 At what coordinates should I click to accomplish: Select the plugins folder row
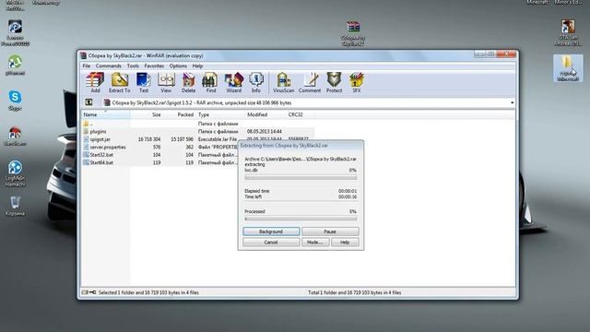(x=198, y=131)
